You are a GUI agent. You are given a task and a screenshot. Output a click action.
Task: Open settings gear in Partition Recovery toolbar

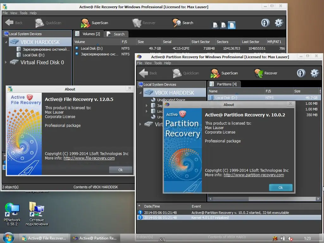[315, 73]
